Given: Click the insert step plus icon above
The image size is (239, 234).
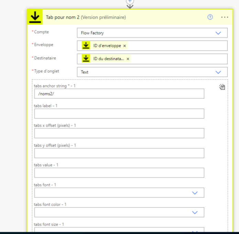Looking at the screenshot, I should pos(130,1).
